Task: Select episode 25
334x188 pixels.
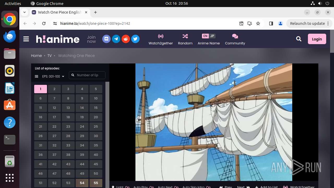Action: click(96, 127)
